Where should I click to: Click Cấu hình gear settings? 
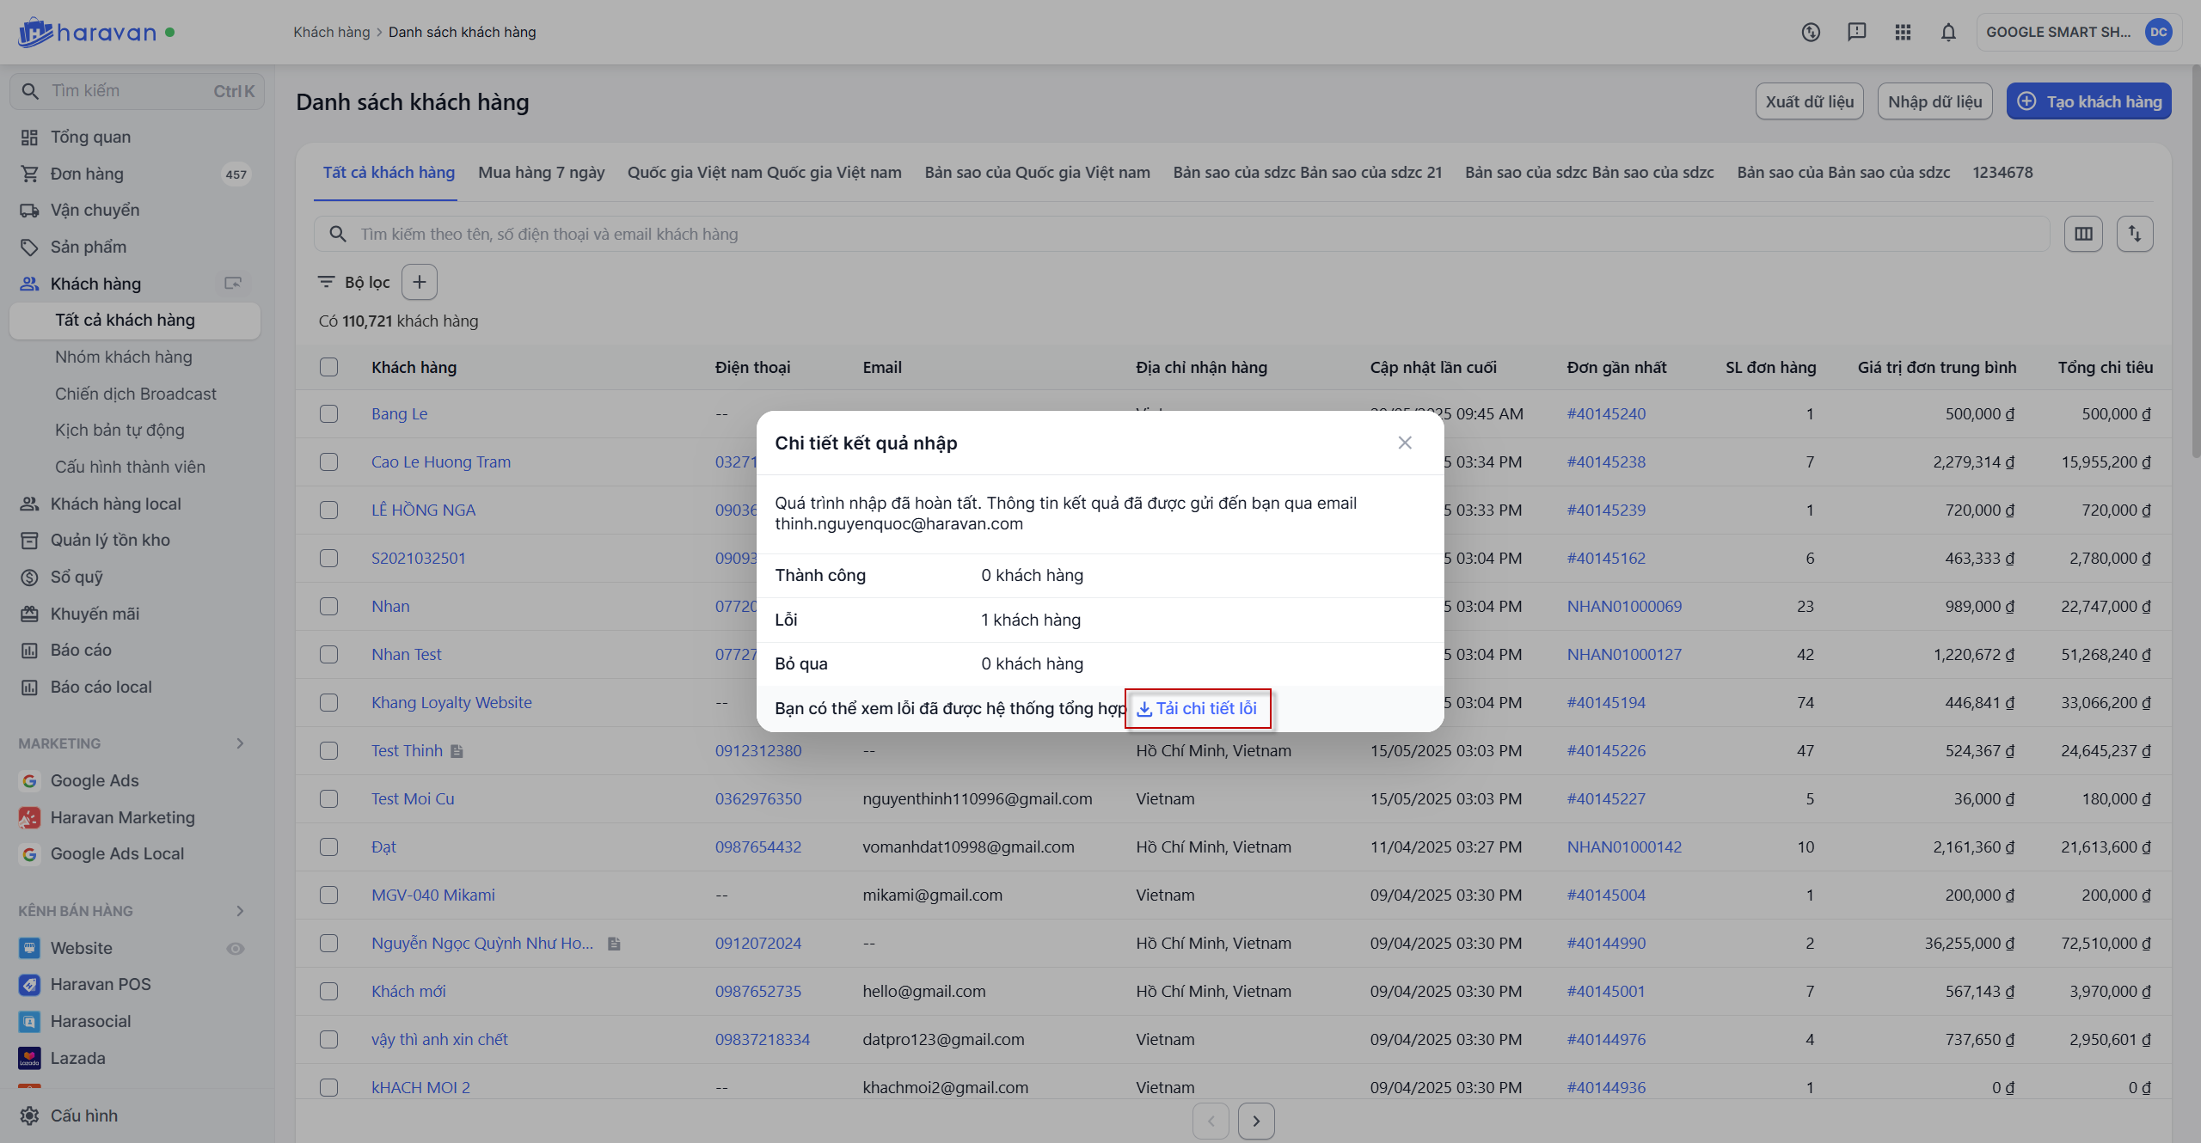tap(83, 1115)
